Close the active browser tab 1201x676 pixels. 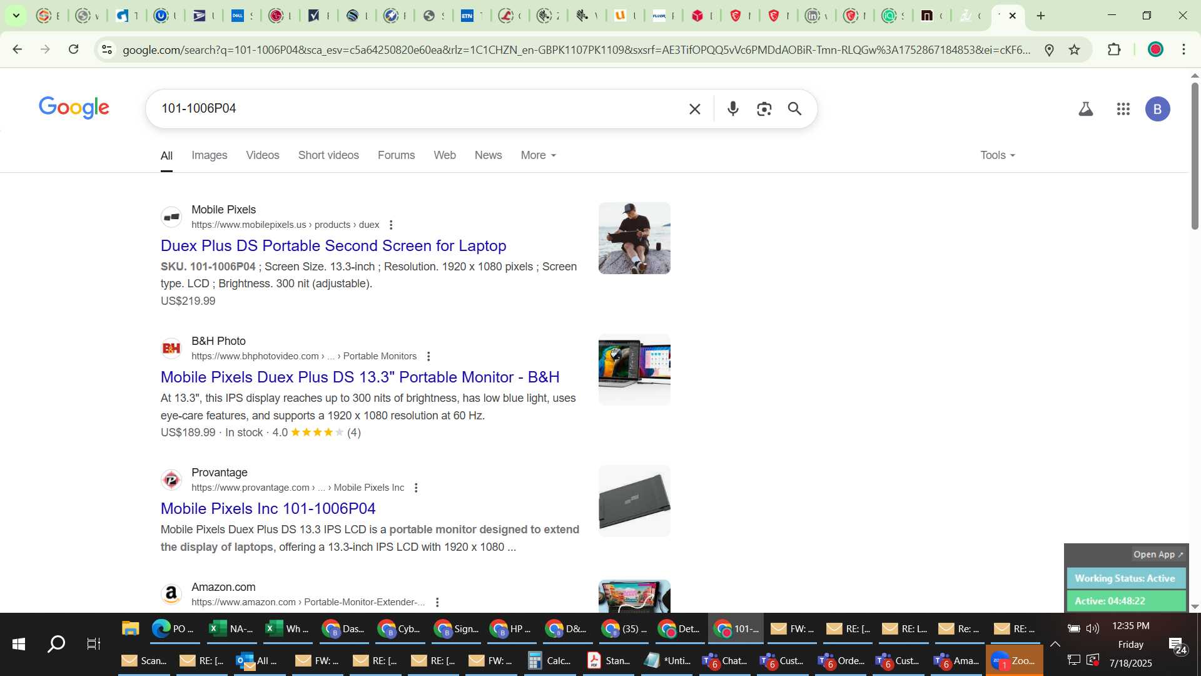tap(1013, 16)
